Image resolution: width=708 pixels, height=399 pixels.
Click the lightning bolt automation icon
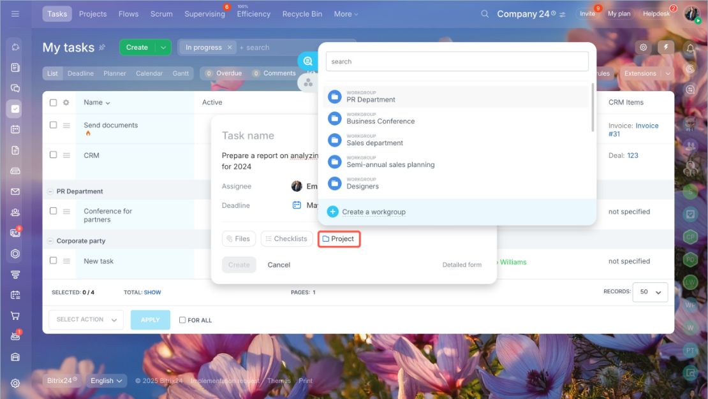(665, 47)
